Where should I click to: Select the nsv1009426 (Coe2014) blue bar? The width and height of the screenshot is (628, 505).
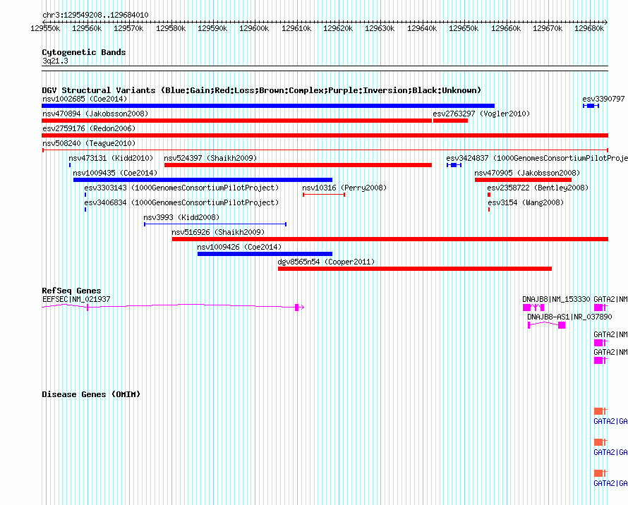click(265, 254)
